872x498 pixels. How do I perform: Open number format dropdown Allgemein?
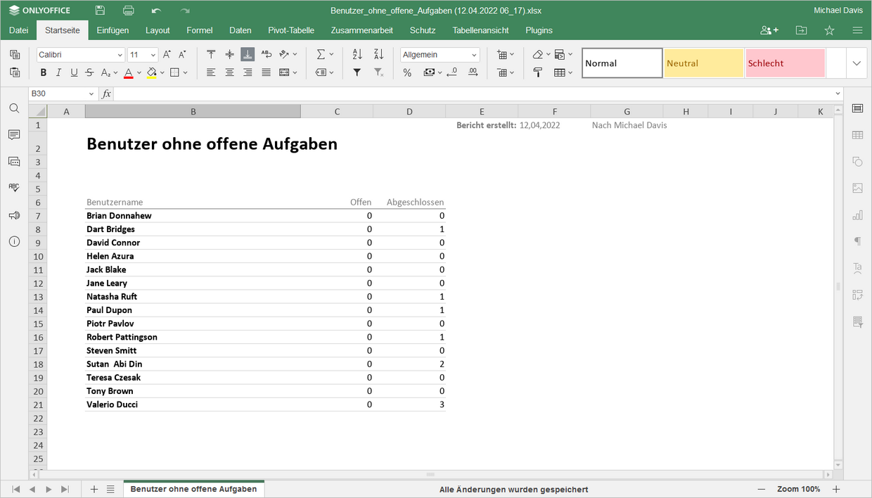coord(475,55)
